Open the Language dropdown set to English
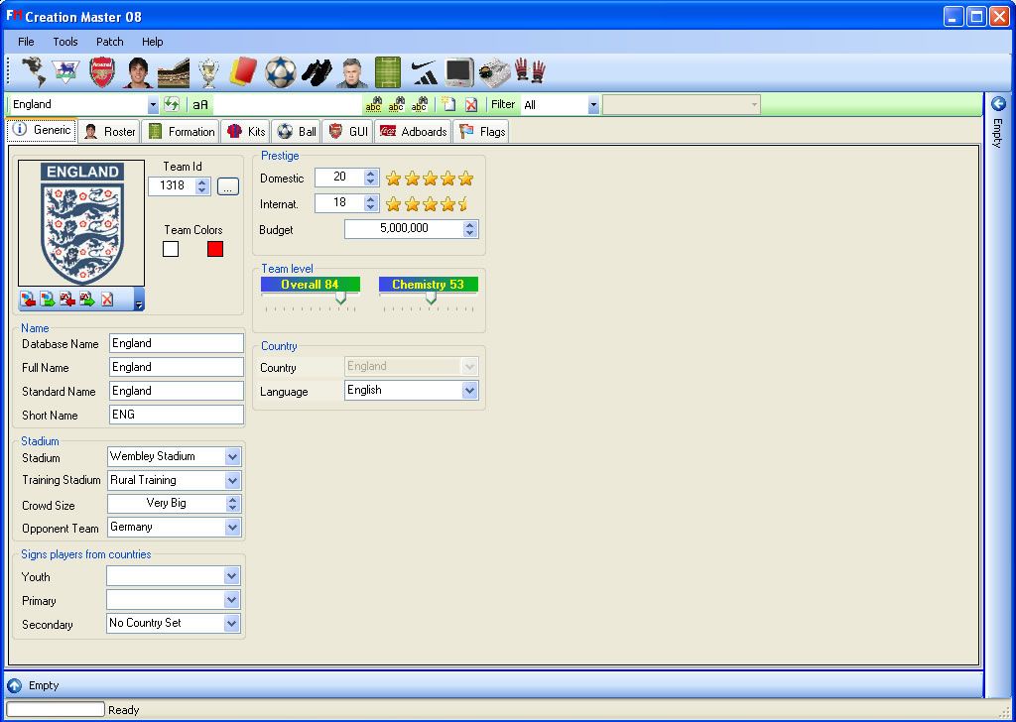The image size is (1016, 722). tap(469, 391)
